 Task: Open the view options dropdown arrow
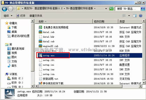[129, 15]
